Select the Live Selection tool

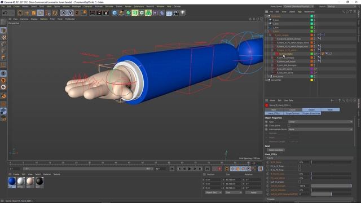20,13
